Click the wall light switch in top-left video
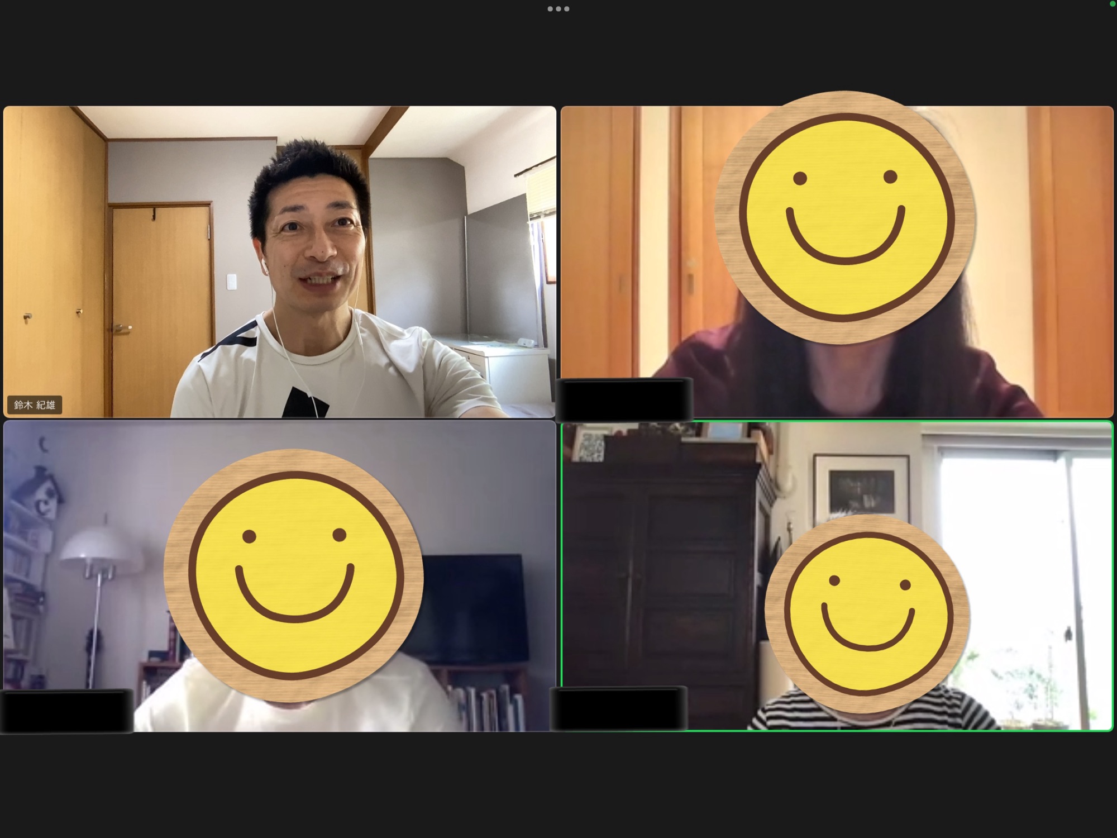The height and width of the screenshot is (838, 1117). [231, 281]
